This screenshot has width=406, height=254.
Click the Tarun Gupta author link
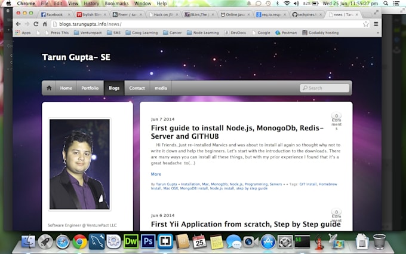coord(166,184)
